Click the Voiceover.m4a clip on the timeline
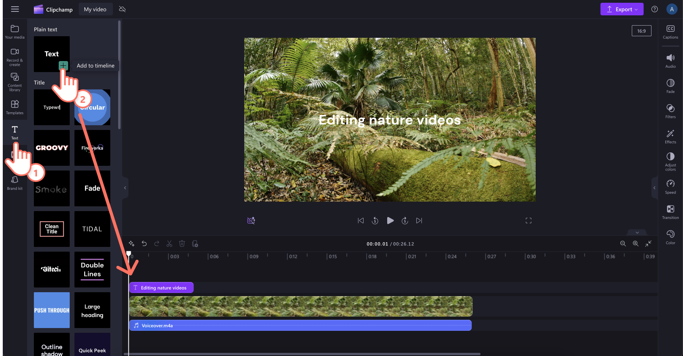The width and height of the screenshot is (683, 356). click(x=276, y=325)
